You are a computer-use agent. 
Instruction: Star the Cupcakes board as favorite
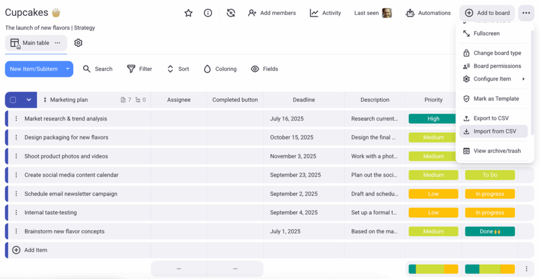188,13
